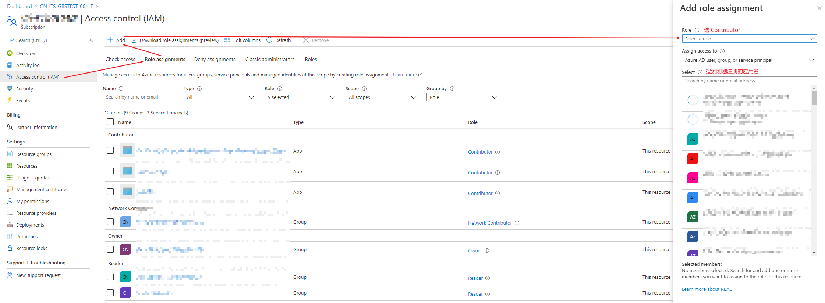Open My permissions icon
This screenshot has height=303, width=825.
(x=10, y=201)
